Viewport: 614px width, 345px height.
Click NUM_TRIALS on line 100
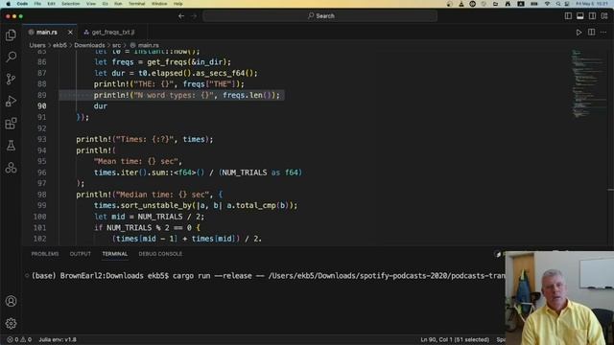(x=160, y=217)
